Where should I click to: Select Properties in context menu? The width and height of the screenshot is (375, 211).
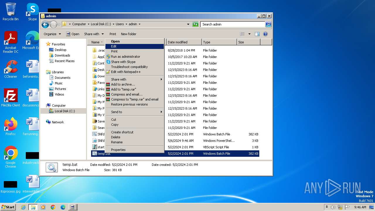[x=135, y=150]
